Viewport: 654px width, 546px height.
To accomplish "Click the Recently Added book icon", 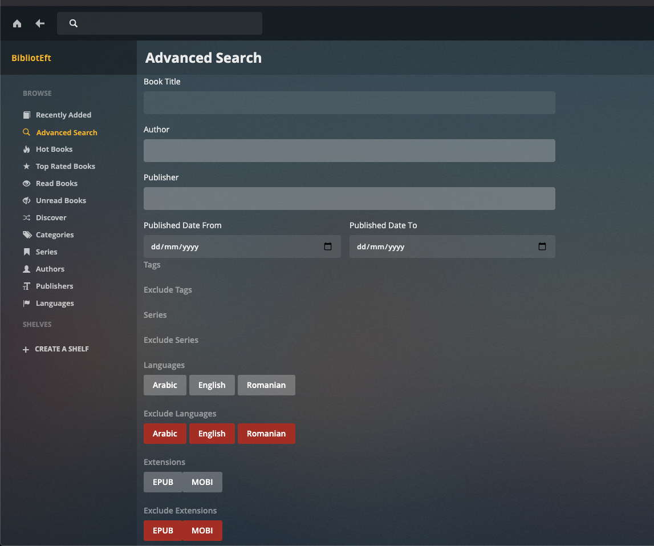I will [x=27, y=115].
